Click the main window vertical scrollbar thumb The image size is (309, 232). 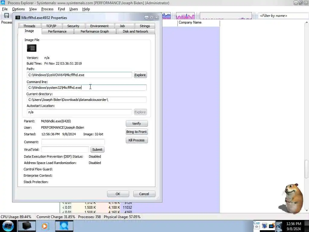(x=306, y=169)
